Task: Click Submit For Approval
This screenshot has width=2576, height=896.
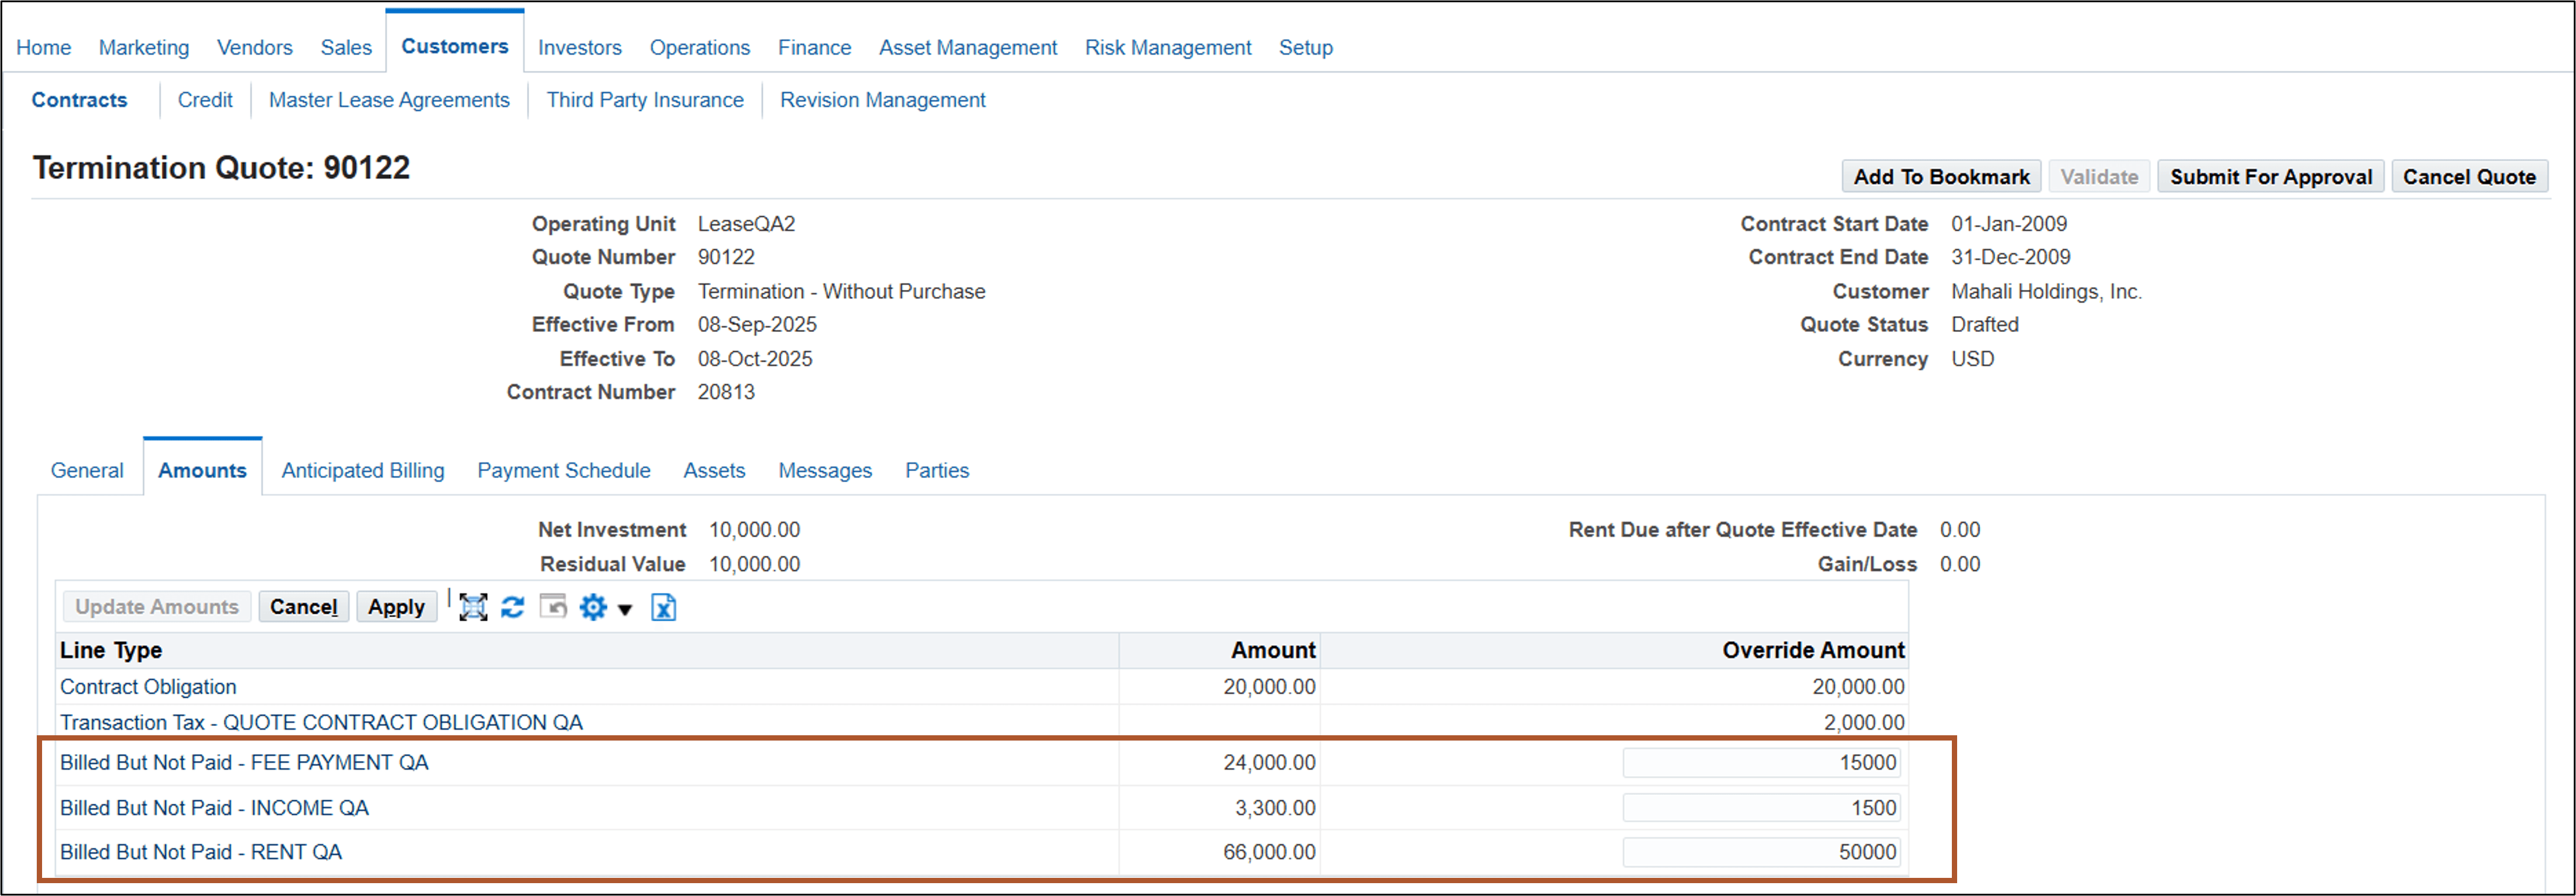Action: pos(2270,176)
